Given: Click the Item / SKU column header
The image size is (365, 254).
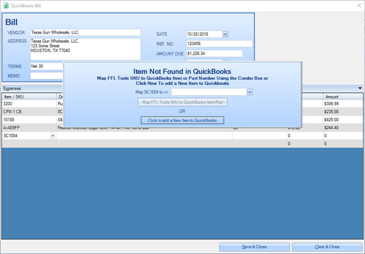Looking at the screenshot, I should tap(29, 97).
